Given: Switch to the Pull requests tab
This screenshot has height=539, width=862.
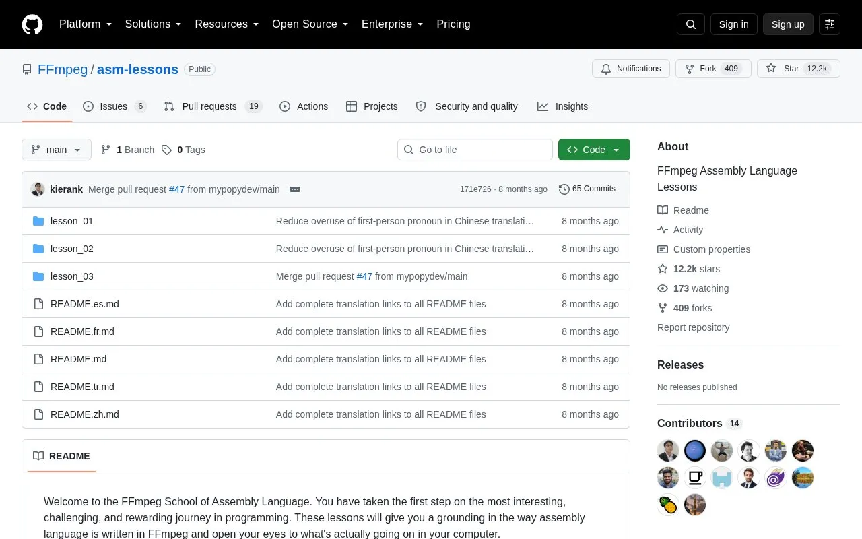Looking at the screenshot, I should [x=213, y=106].
